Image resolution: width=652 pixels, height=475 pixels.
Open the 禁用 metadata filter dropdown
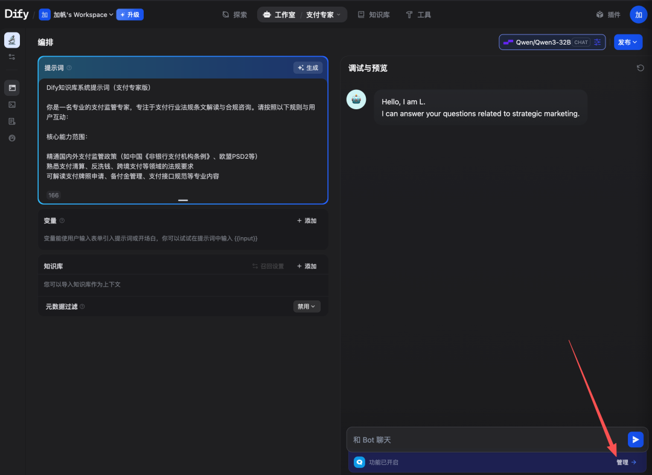[307, 306]
